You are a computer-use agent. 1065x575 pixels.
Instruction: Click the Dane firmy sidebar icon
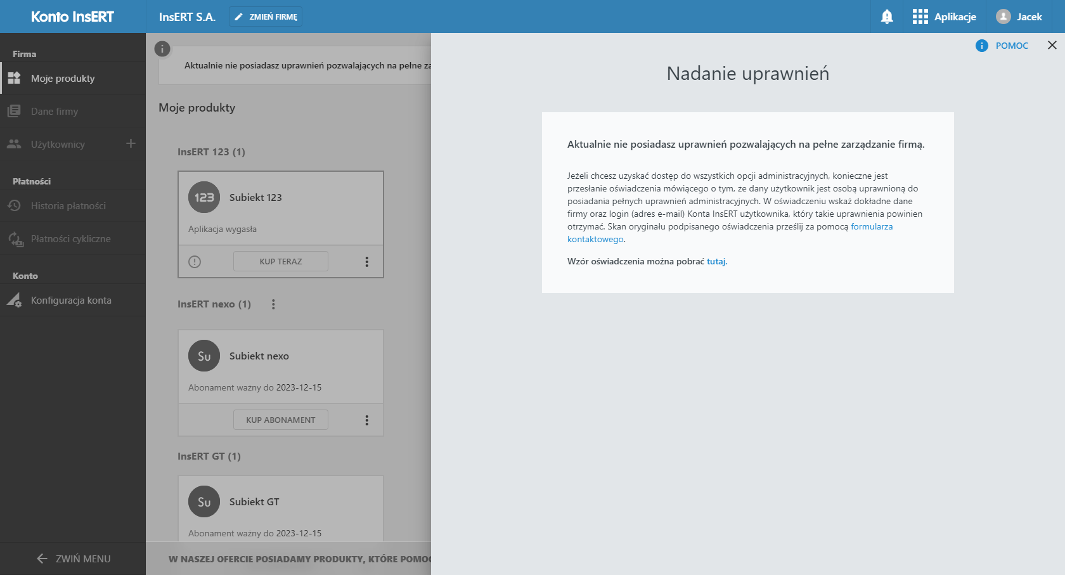pyautogui.click(x=14, y=112)
